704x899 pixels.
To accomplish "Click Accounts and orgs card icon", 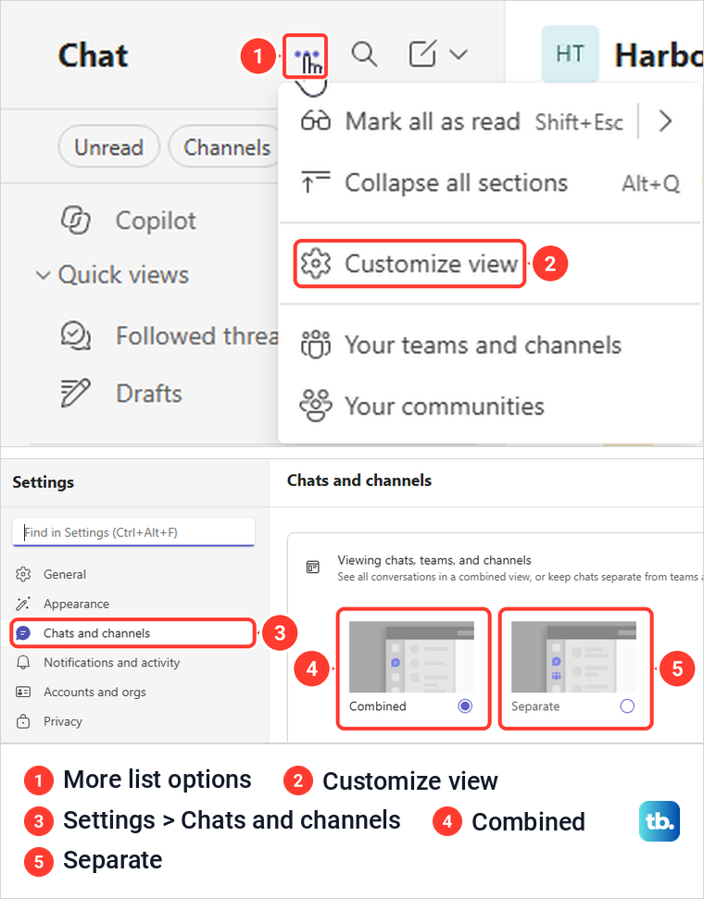I will pyautogui.click(x=23, y=692).
